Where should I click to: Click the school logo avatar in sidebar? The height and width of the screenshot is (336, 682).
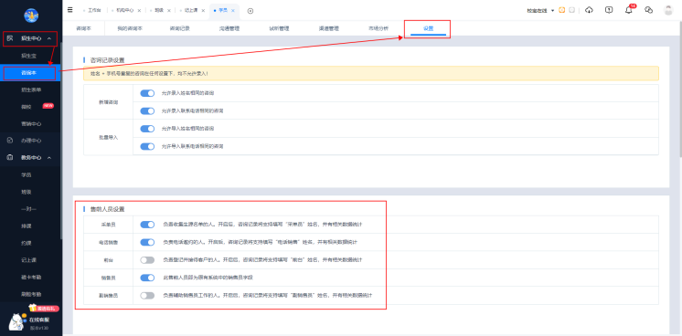pos(31,16)
